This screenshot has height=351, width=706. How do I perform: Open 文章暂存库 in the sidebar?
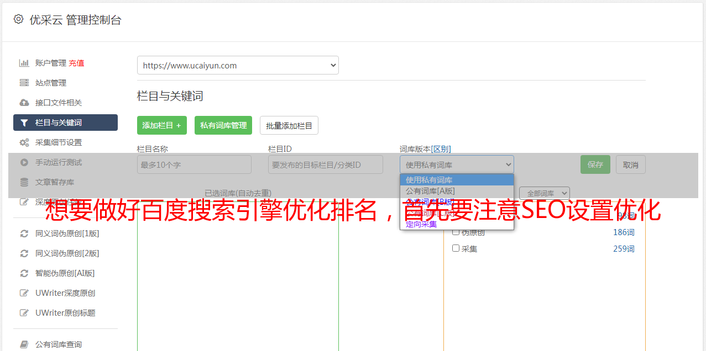coord(55,182)
